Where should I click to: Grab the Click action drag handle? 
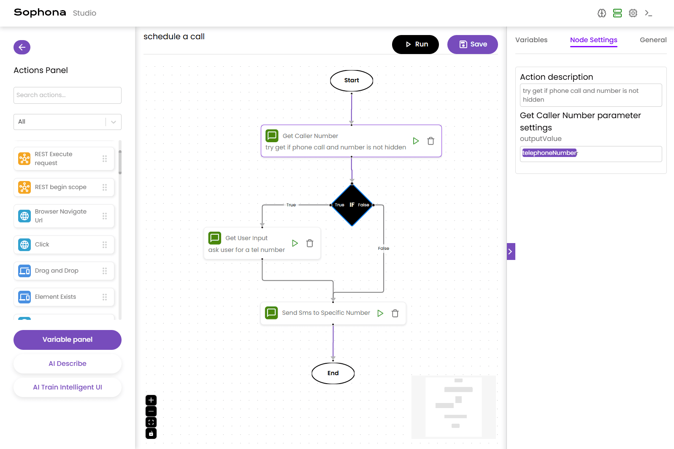(x=105, y=245)
